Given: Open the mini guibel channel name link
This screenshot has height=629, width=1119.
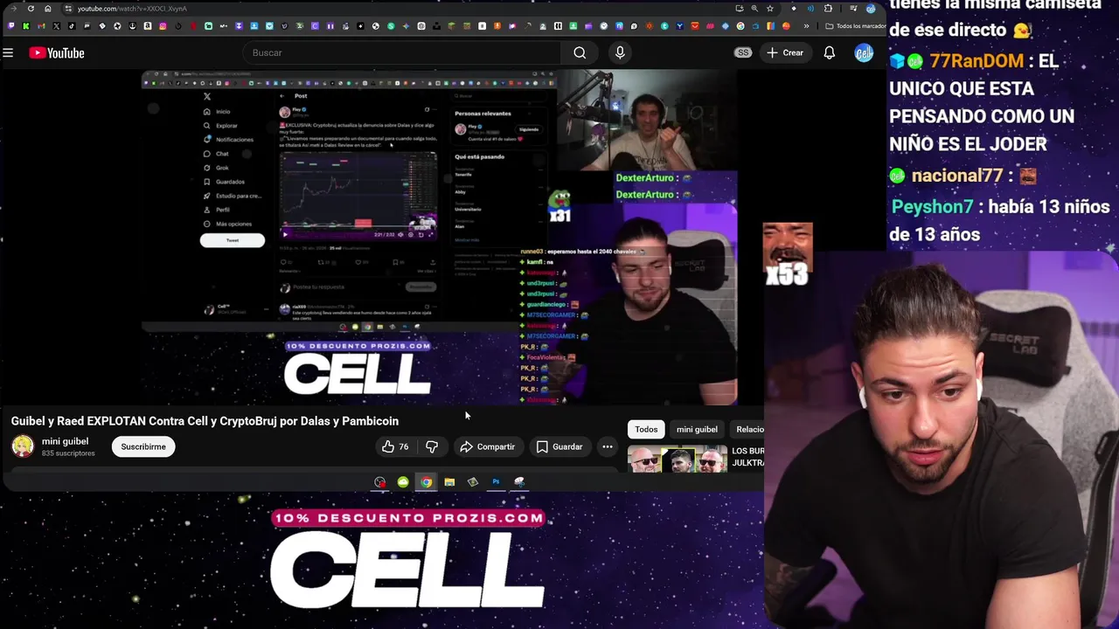Looking at the screenshot, I should point(65,441).
